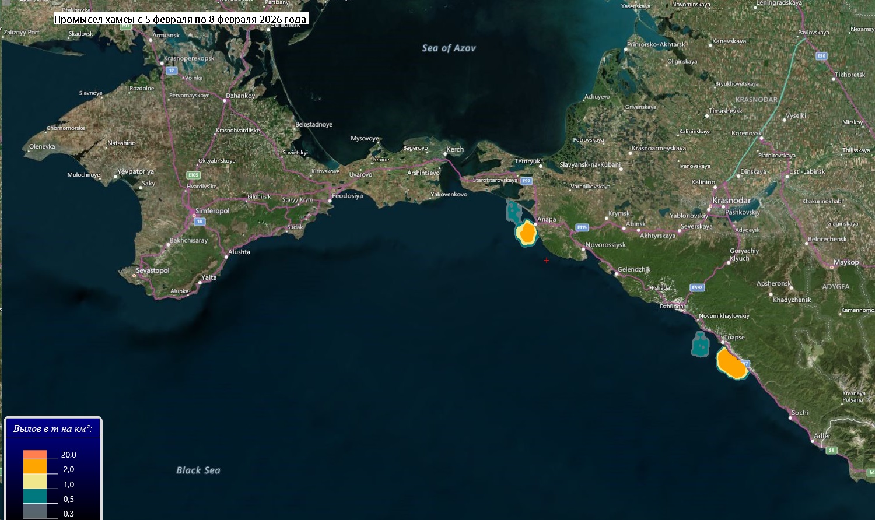Click the pale yellow 1,0 legend swatch
This screenshot has height=520, width=875.
(35, 482)
